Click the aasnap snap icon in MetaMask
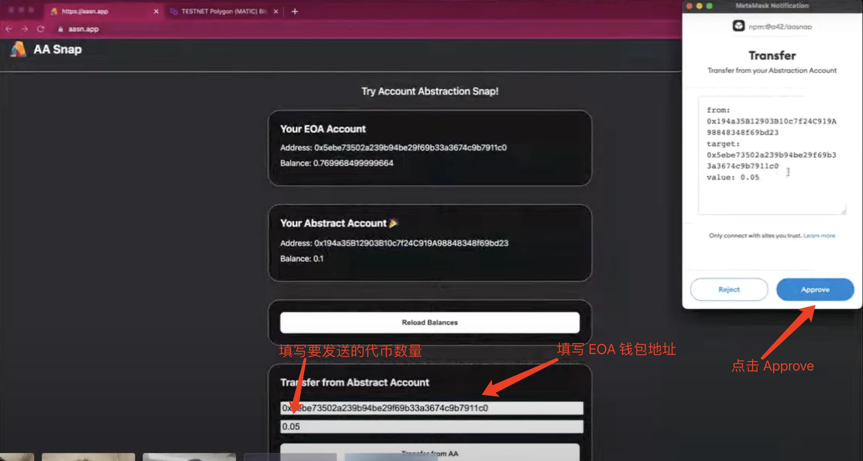Screen dimensions: 863x461 click(x=738, y=26)
